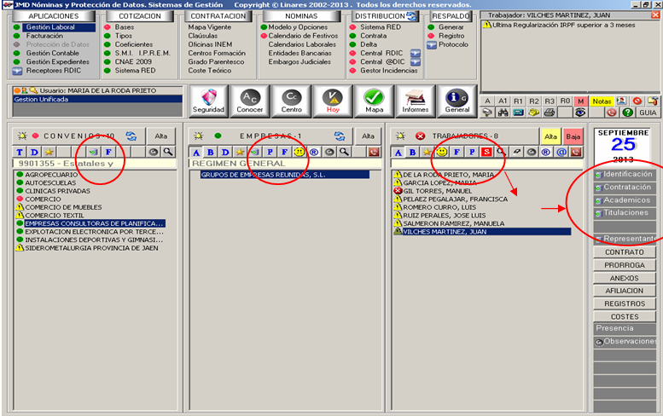This screenshot has width=663, height=416.
Task: Expand the Titulaciones section
Action: coord(625,213)
